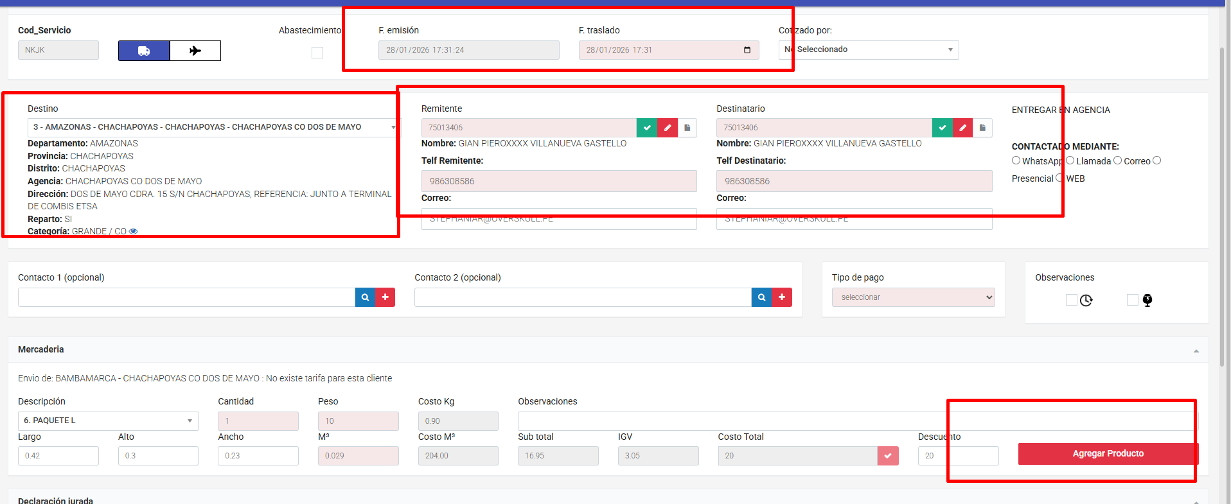Check the clock Observaciones checkbox
Screen dimensions: 1231x504
click(1072, 300)
